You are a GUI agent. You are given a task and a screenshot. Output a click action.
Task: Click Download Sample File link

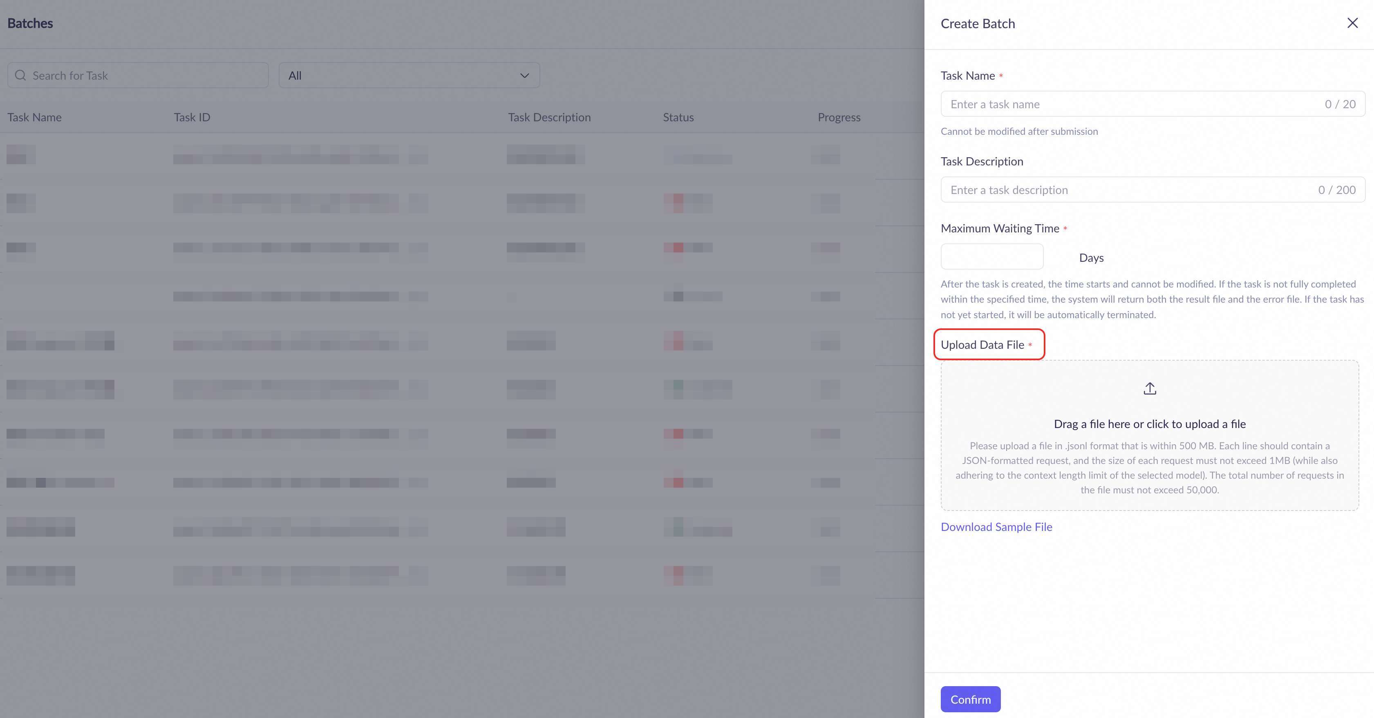click(x=996, y=526)
